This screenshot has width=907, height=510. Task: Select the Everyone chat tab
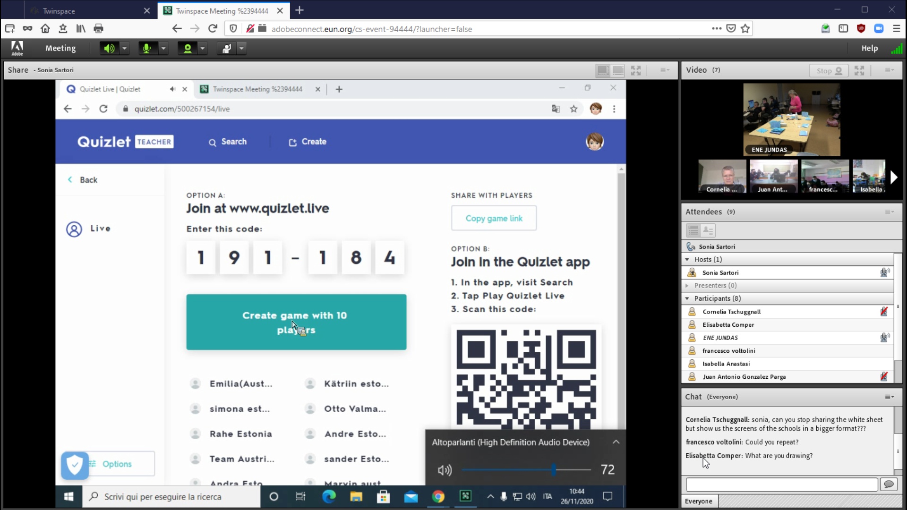(x=699, y=501)
